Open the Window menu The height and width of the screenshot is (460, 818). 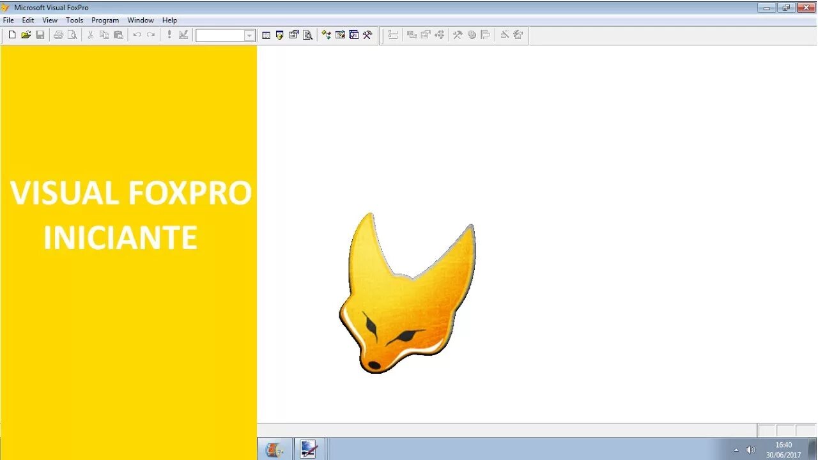[x=141, y=20]
